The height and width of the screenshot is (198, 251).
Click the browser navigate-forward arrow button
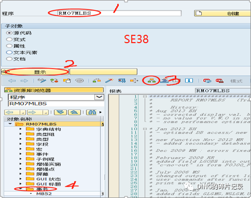[x=35, y=112]
